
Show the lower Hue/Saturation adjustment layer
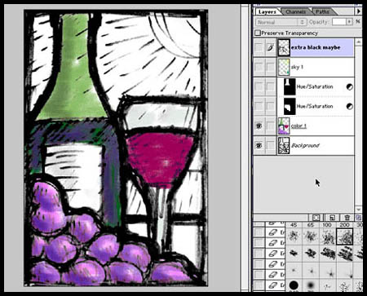259,106
